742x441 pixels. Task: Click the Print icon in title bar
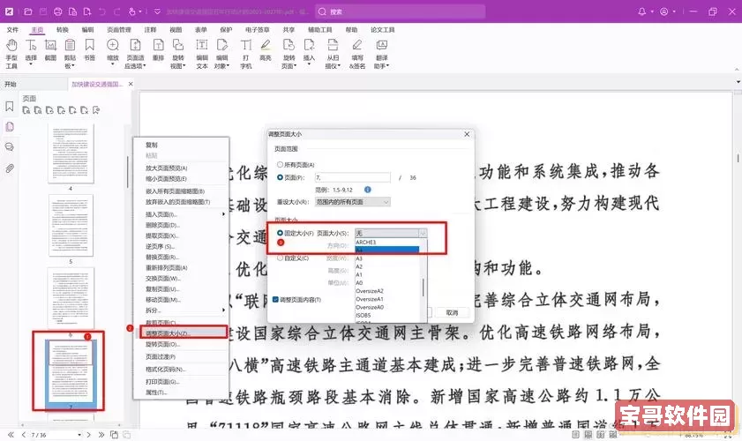point(57,11)
